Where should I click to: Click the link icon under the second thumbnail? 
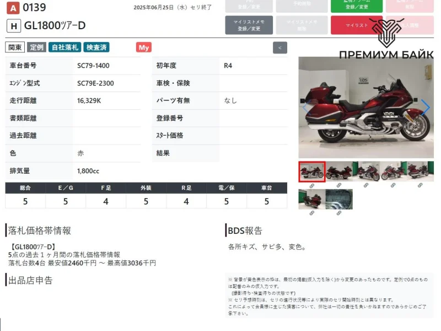[338, 186]
